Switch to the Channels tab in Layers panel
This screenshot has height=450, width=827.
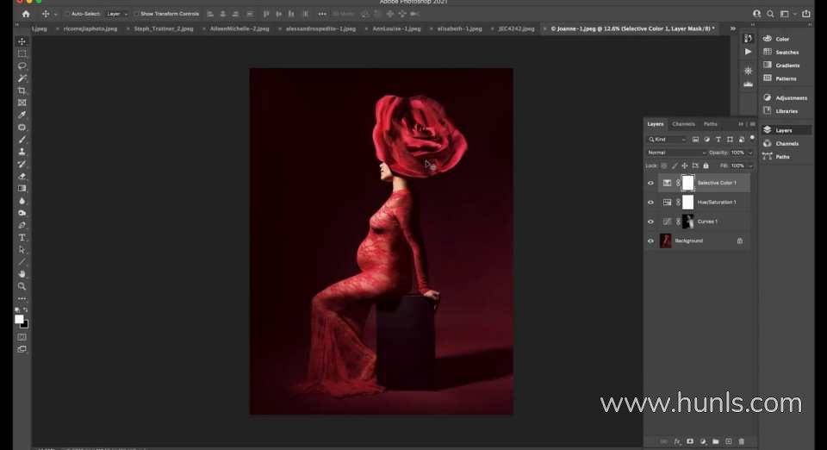[683, 124]
